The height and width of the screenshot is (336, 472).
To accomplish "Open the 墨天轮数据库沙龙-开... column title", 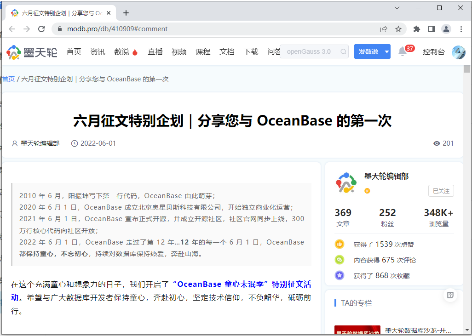I will tap(418, 330).
